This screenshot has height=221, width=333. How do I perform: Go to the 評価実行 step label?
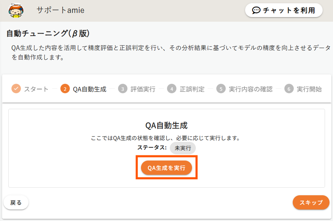click(x=143, y=89)
